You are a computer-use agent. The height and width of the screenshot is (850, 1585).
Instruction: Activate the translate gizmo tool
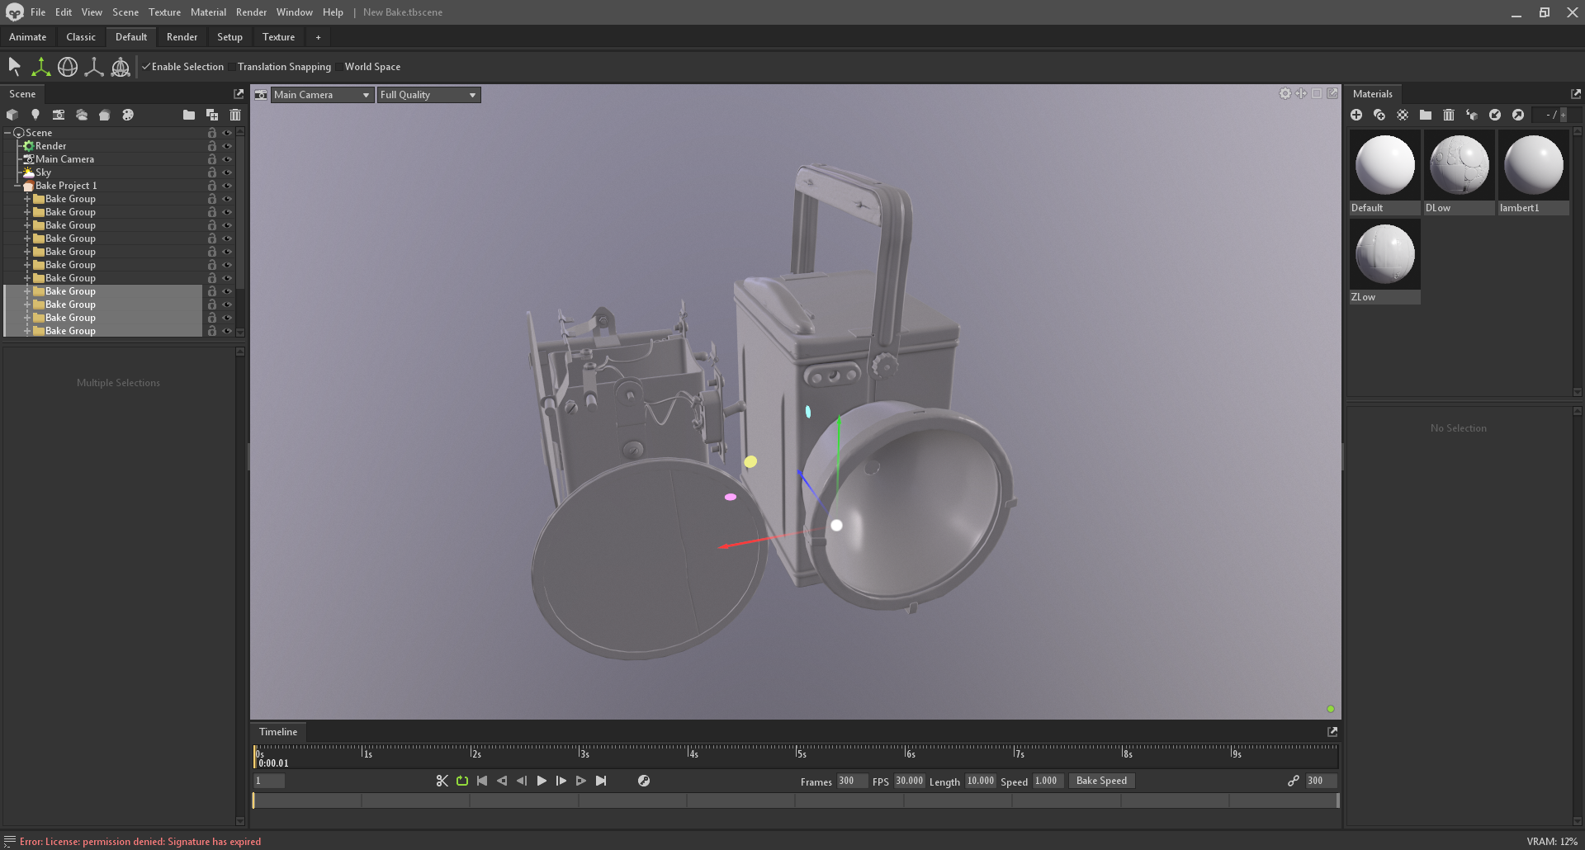pos(40,67)
